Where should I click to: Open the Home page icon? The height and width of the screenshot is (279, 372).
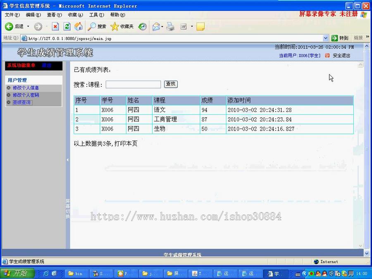[78, 26]
